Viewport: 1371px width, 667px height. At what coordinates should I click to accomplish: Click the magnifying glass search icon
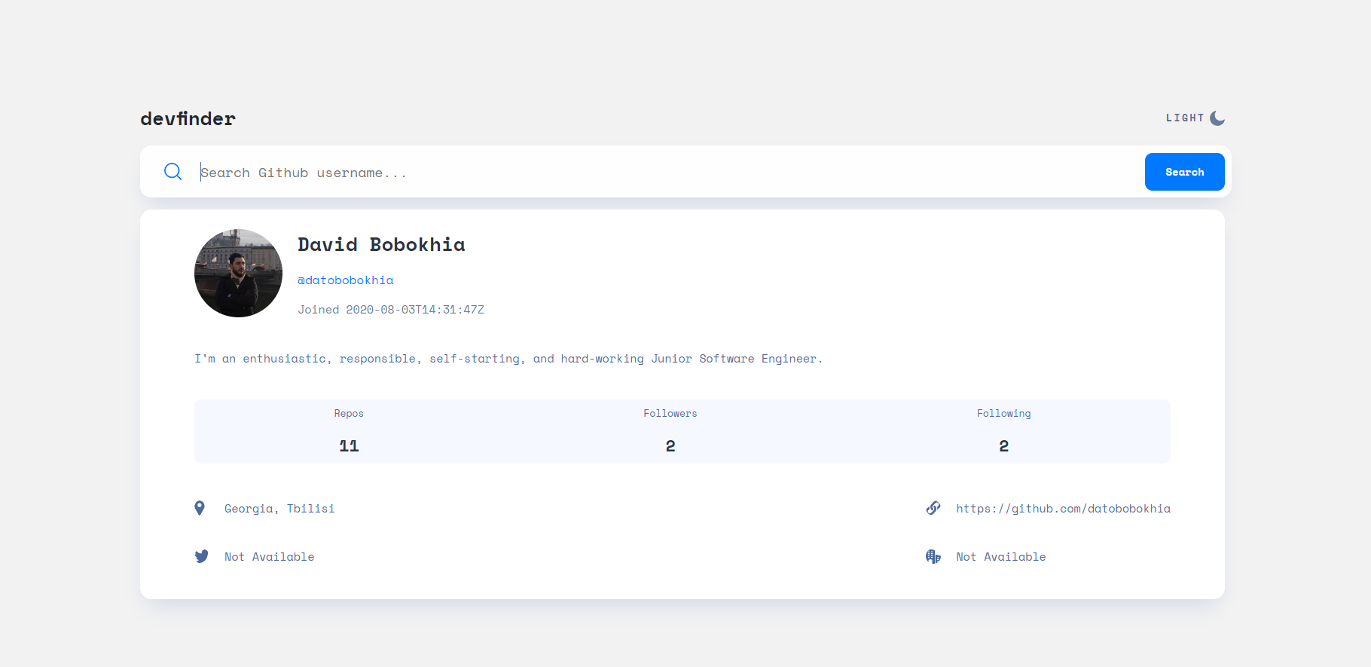pos(173,172)
